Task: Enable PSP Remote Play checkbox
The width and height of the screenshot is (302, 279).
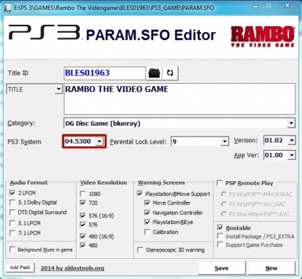Action: point(220,183)
